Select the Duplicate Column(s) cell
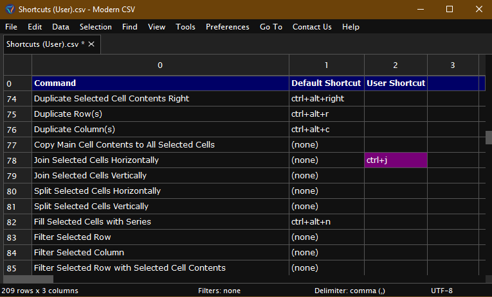 click(160, 129)
